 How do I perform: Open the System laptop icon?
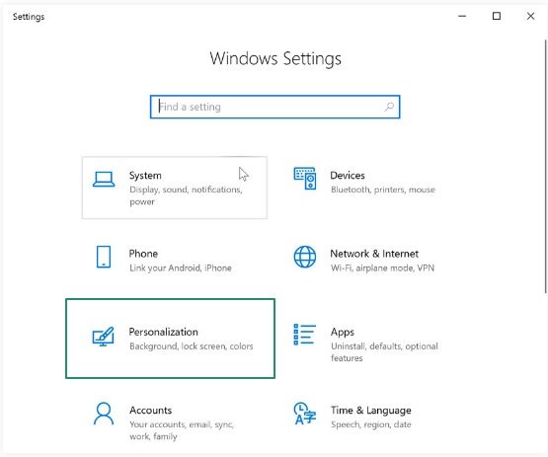coord(104,180)
